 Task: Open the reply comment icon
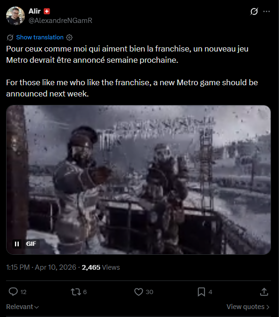pyautogui.click(x=13, y=292)
